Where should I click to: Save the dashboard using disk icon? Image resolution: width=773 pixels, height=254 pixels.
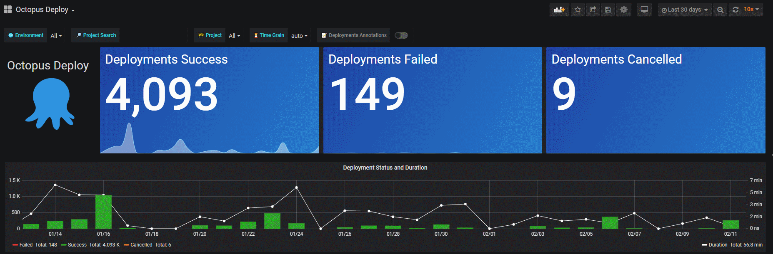pyautogui.click(x=608, y=10)
